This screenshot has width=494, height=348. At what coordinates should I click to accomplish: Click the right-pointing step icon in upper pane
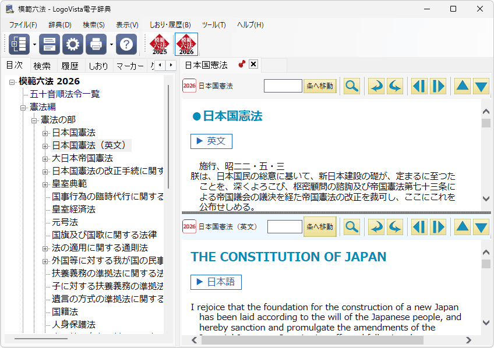click(438, 86)
